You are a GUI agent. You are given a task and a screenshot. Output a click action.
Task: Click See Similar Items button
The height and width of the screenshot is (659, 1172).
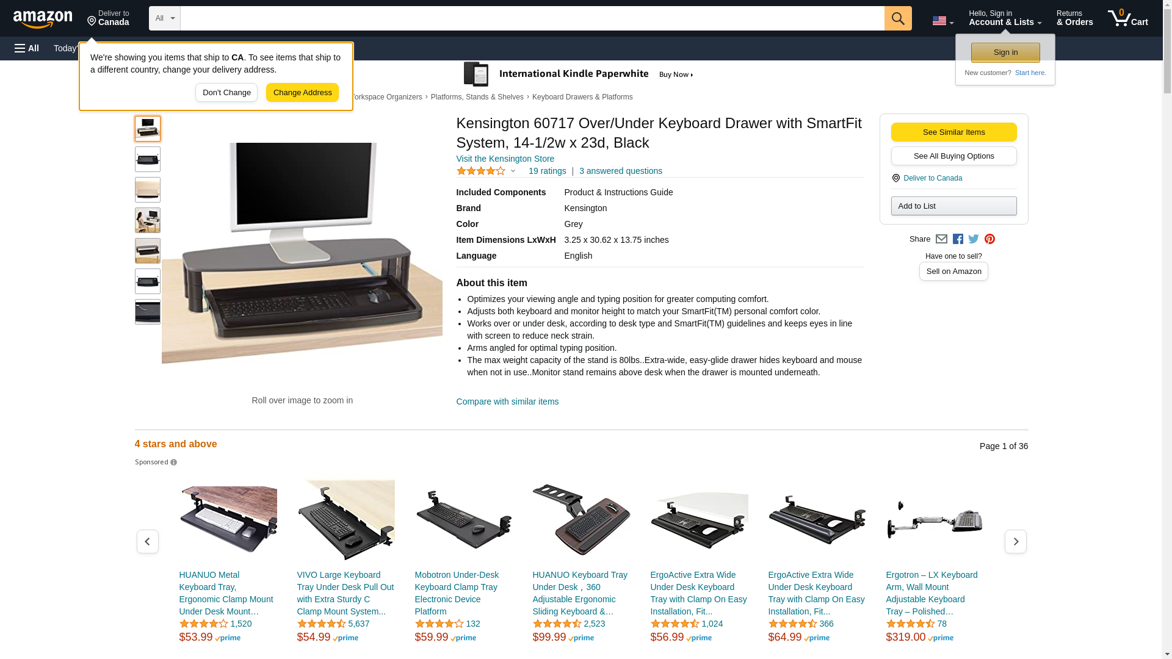tap(953, 132)
